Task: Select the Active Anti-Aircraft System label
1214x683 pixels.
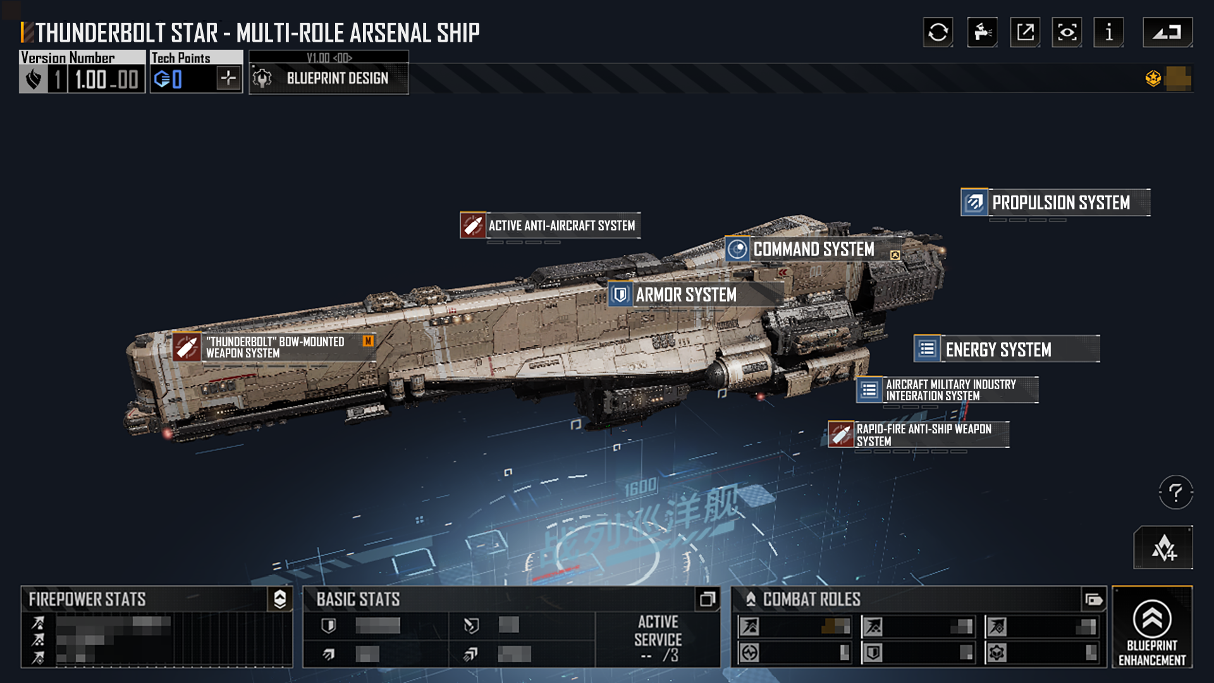Action: [x=561, y=226]
